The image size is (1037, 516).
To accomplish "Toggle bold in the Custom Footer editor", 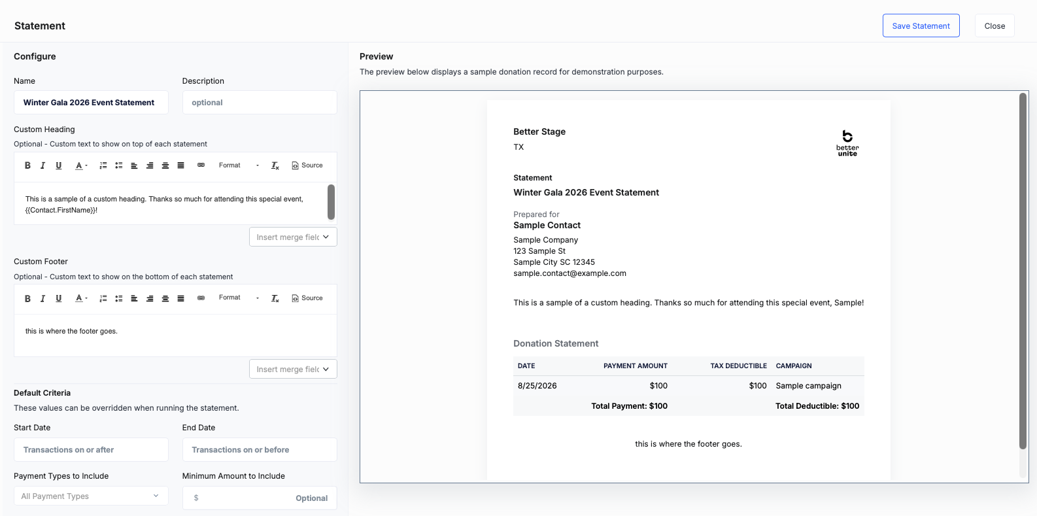I will 27,298.
